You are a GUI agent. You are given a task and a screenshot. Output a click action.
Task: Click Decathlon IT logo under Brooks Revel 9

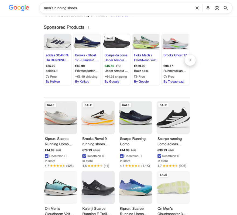click(x=84, y=156)
